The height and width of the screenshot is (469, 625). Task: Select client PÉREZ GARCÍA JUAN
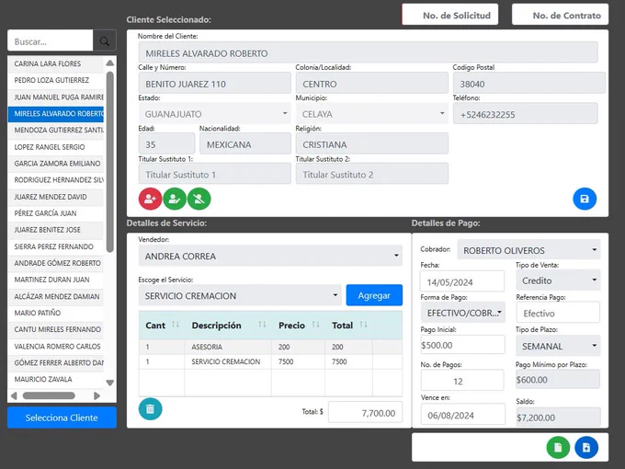pyautogui.click(x=55, y=213)
